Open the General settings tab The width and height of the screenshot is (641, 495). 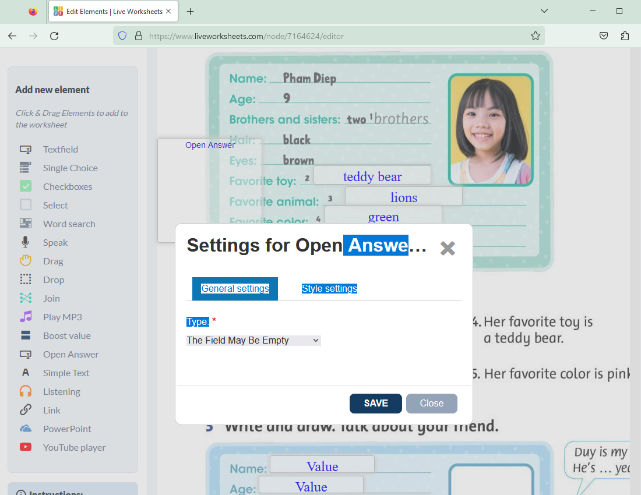(x=235, y=289)
